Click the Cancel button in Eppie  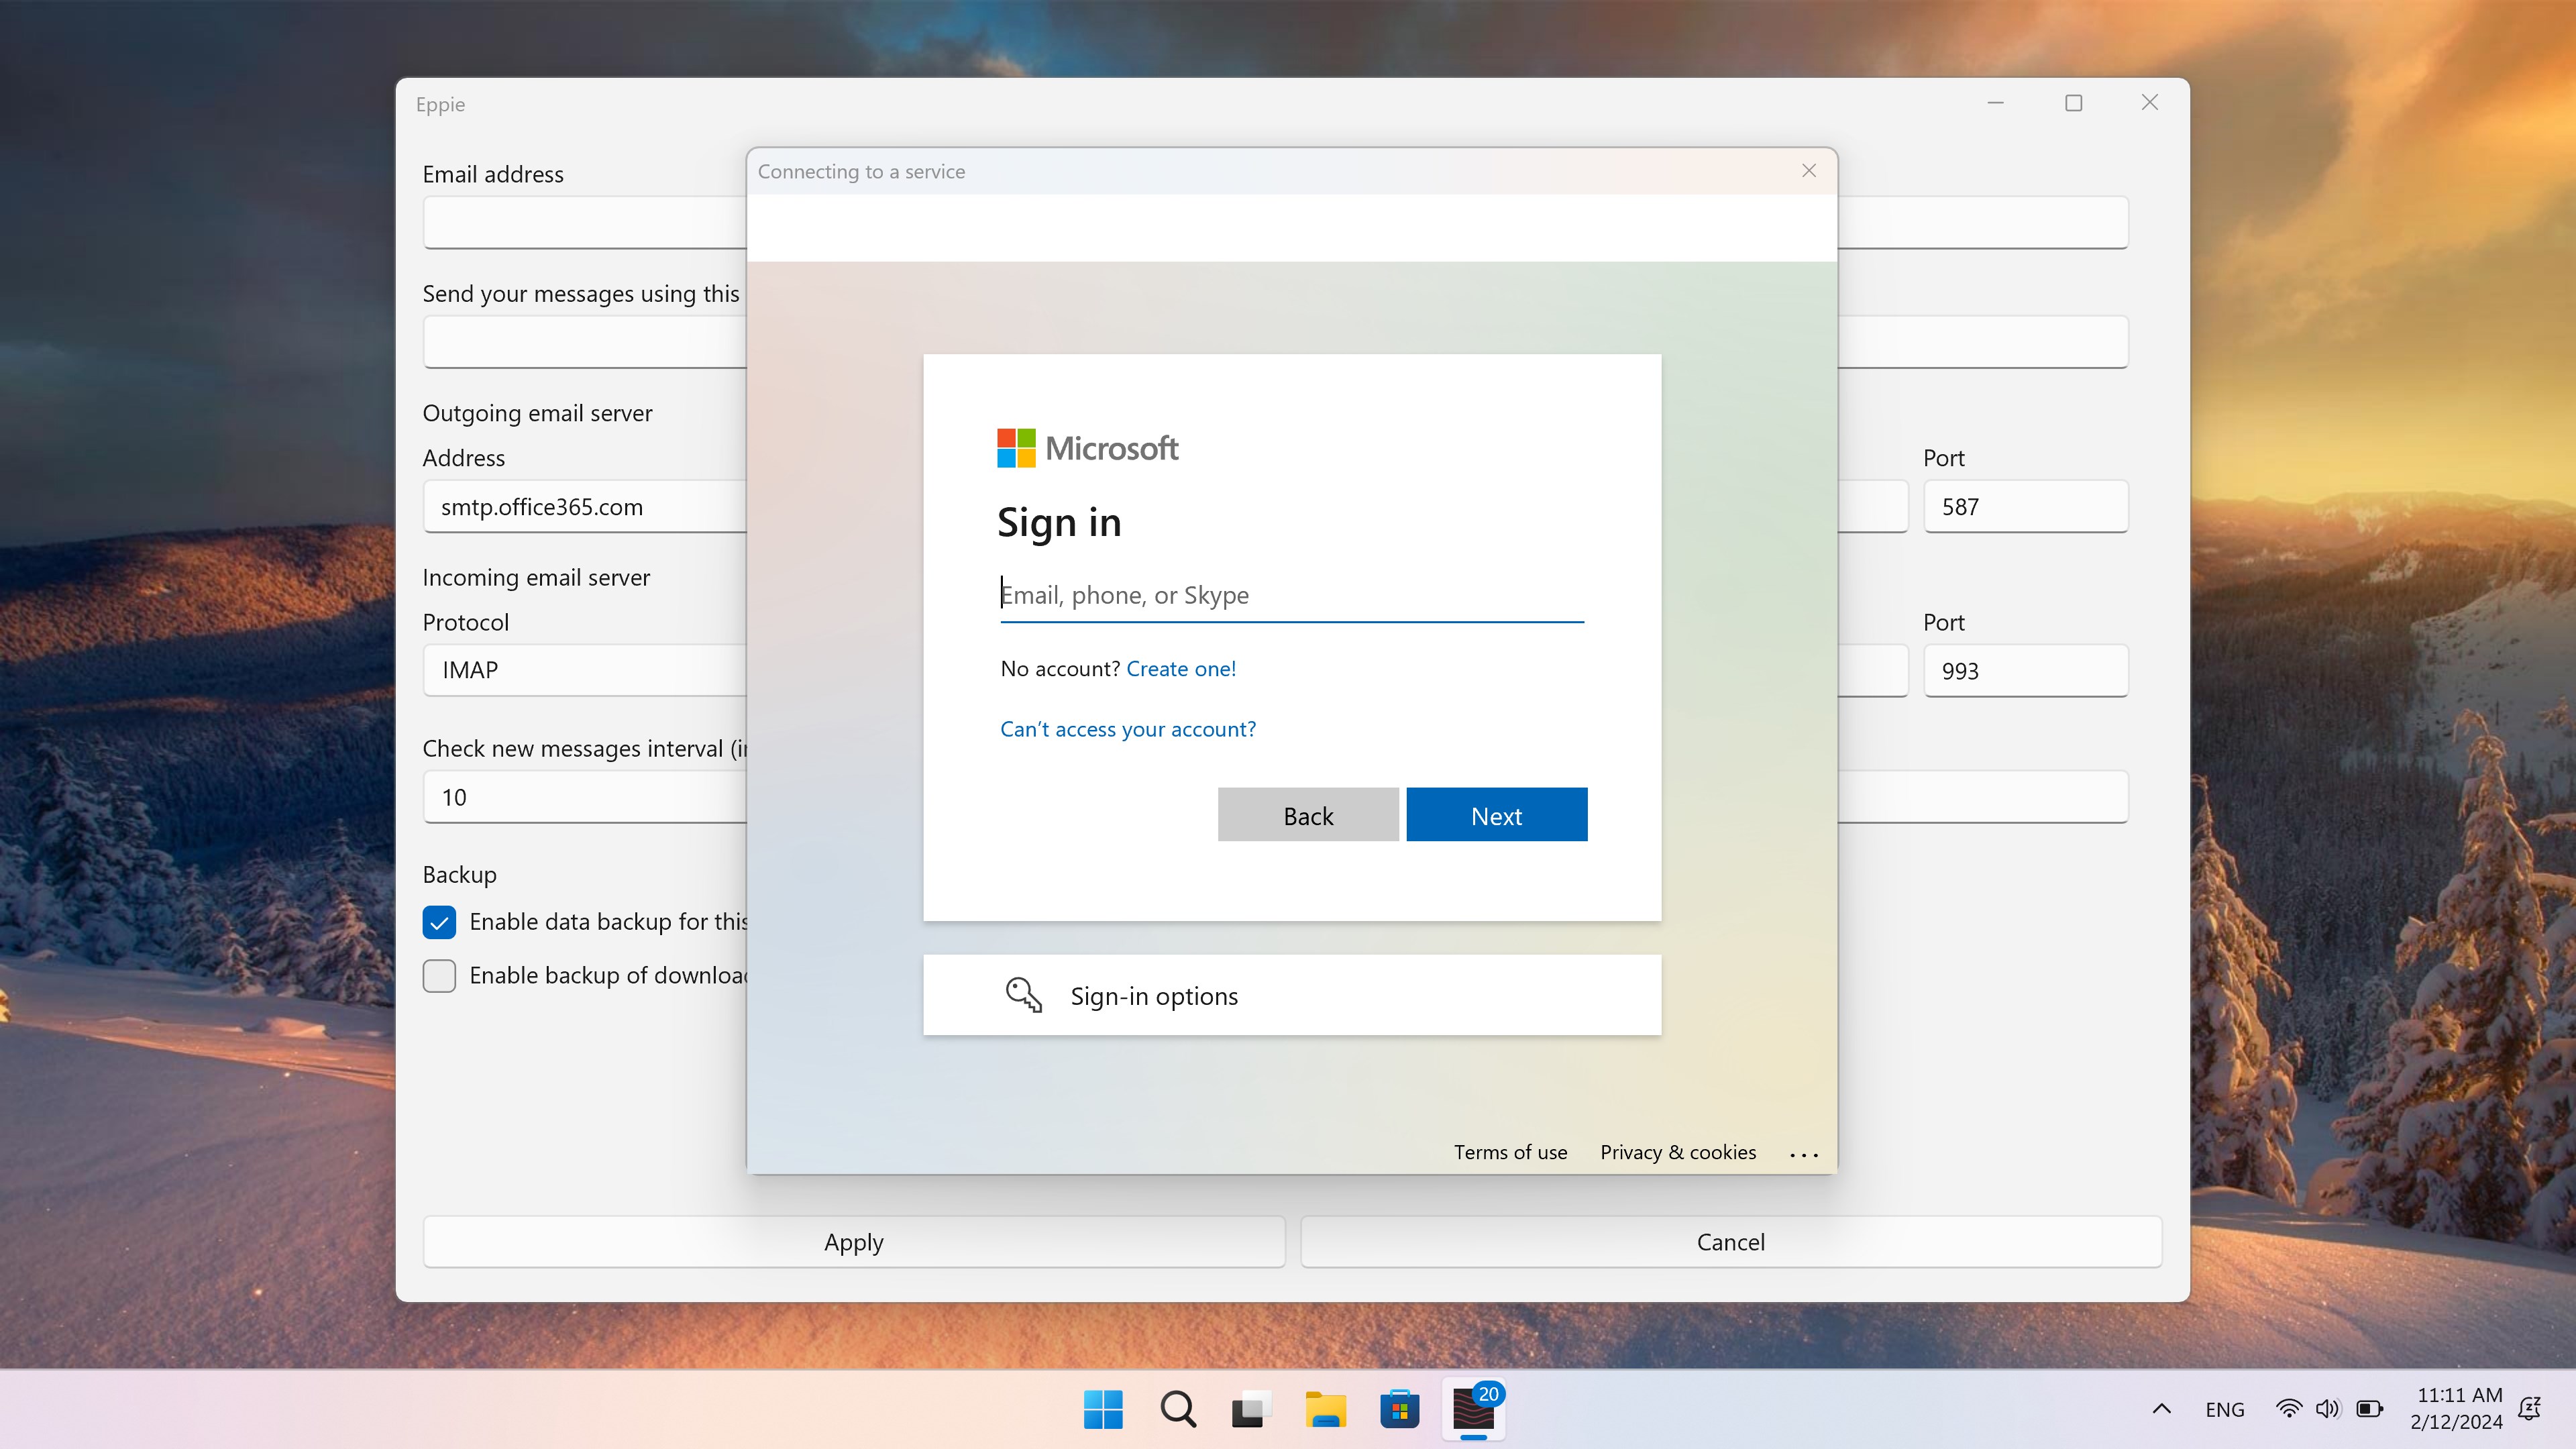pos(1731,1242)
